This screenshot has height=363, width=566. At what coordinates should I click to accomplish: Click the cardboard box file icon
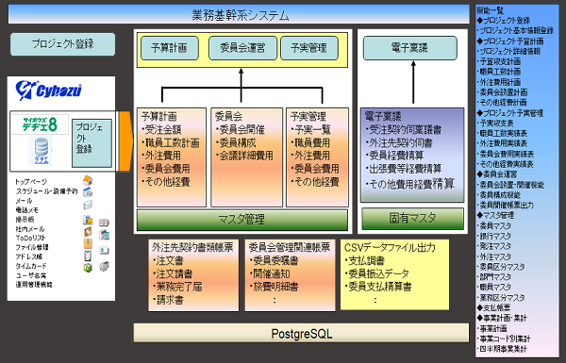(88, 243)
